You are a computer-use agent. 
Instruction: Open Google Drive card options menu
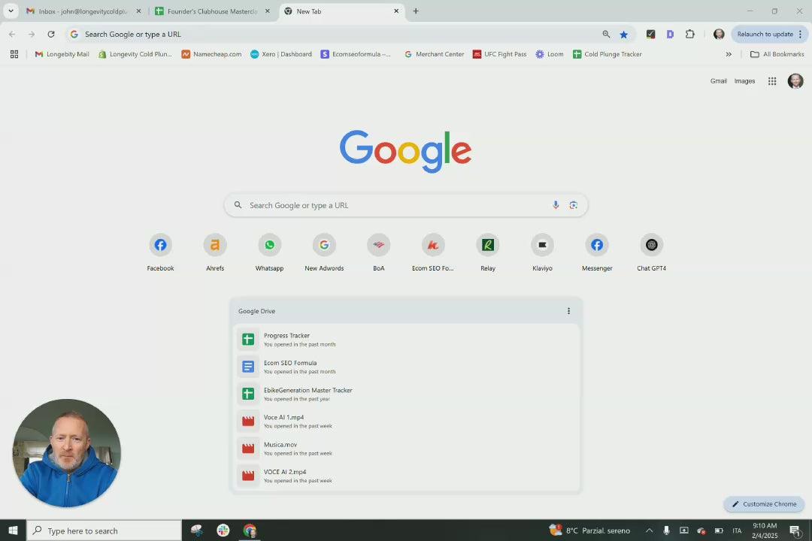coord(568,311)
